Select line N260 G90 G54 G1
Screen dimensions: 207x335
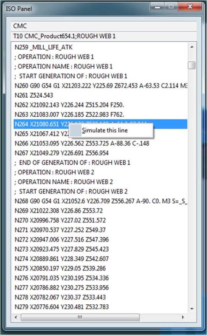[101, 86]
